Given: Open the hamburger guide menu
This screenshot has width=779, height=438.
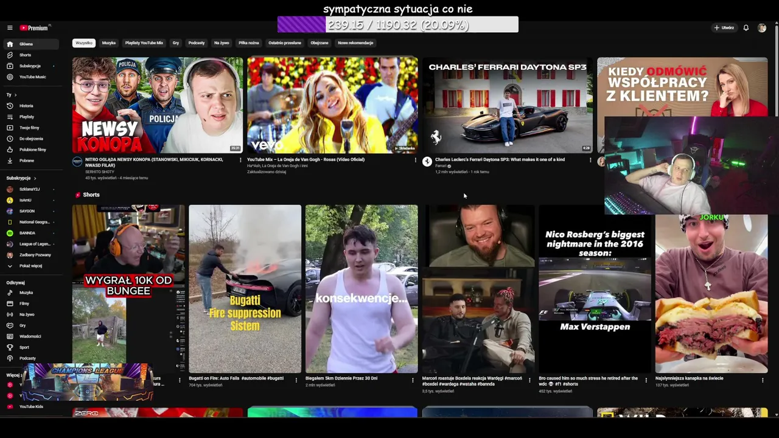Looking at the screenshot, I should [10, 28].
